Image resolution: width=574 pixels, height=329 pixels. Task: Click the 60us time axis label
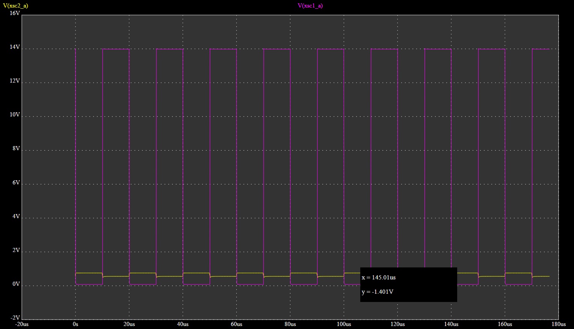[x=237, y=324]
